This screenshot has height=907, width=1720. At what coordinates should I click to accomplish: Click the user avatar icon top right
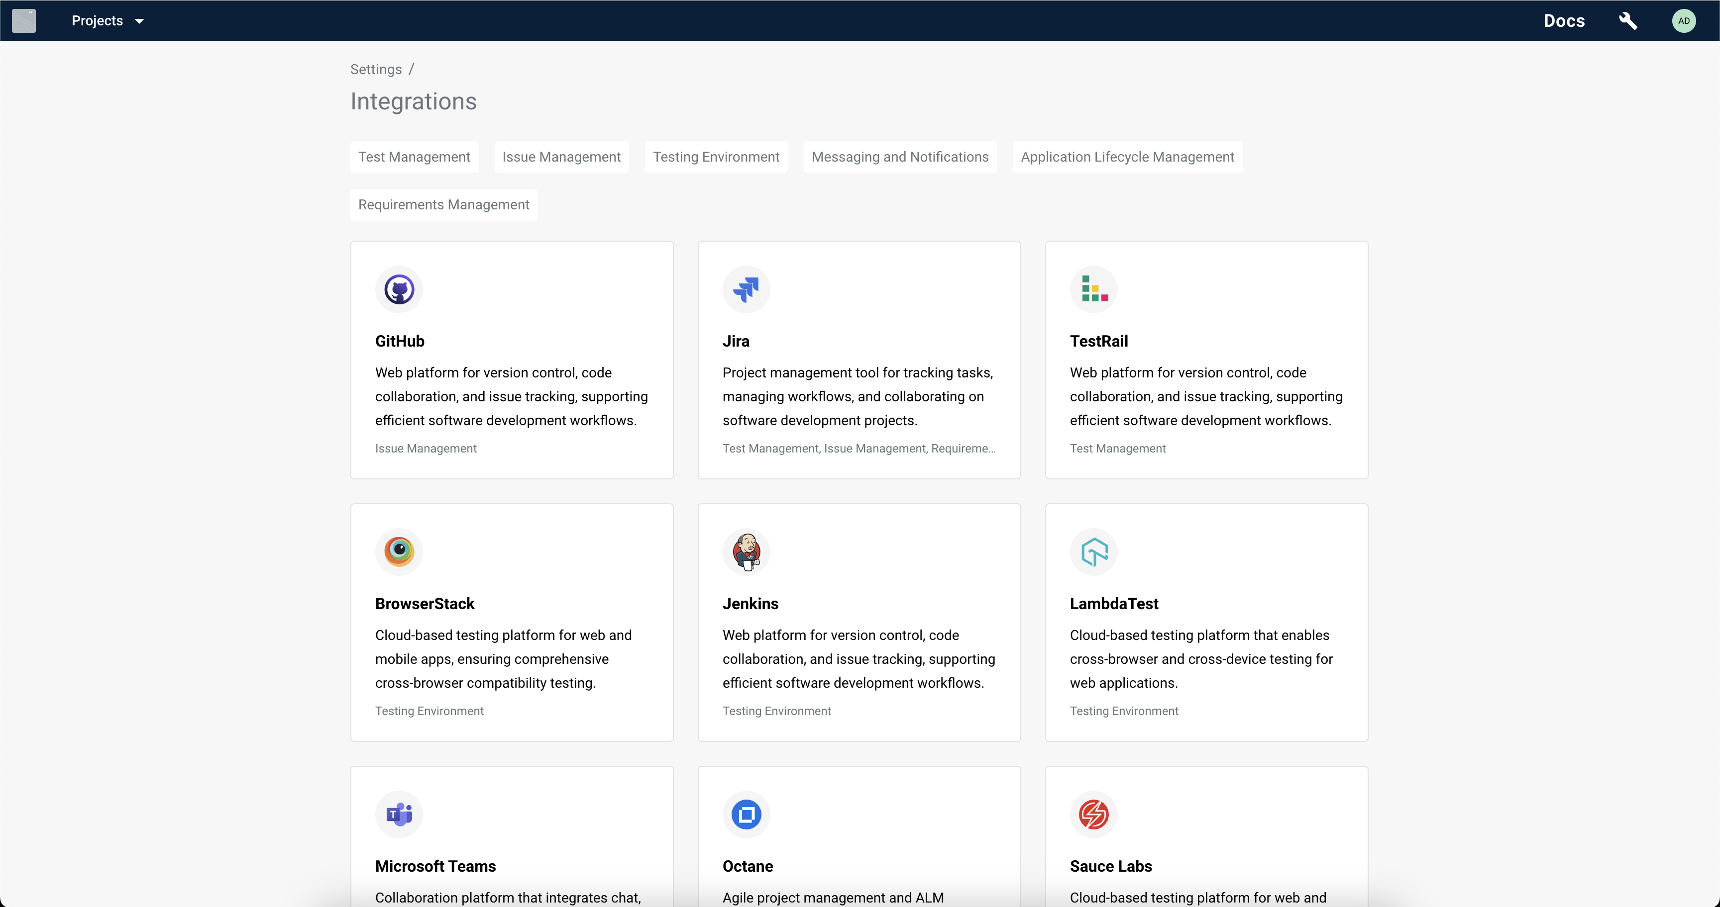(1684, 20)
